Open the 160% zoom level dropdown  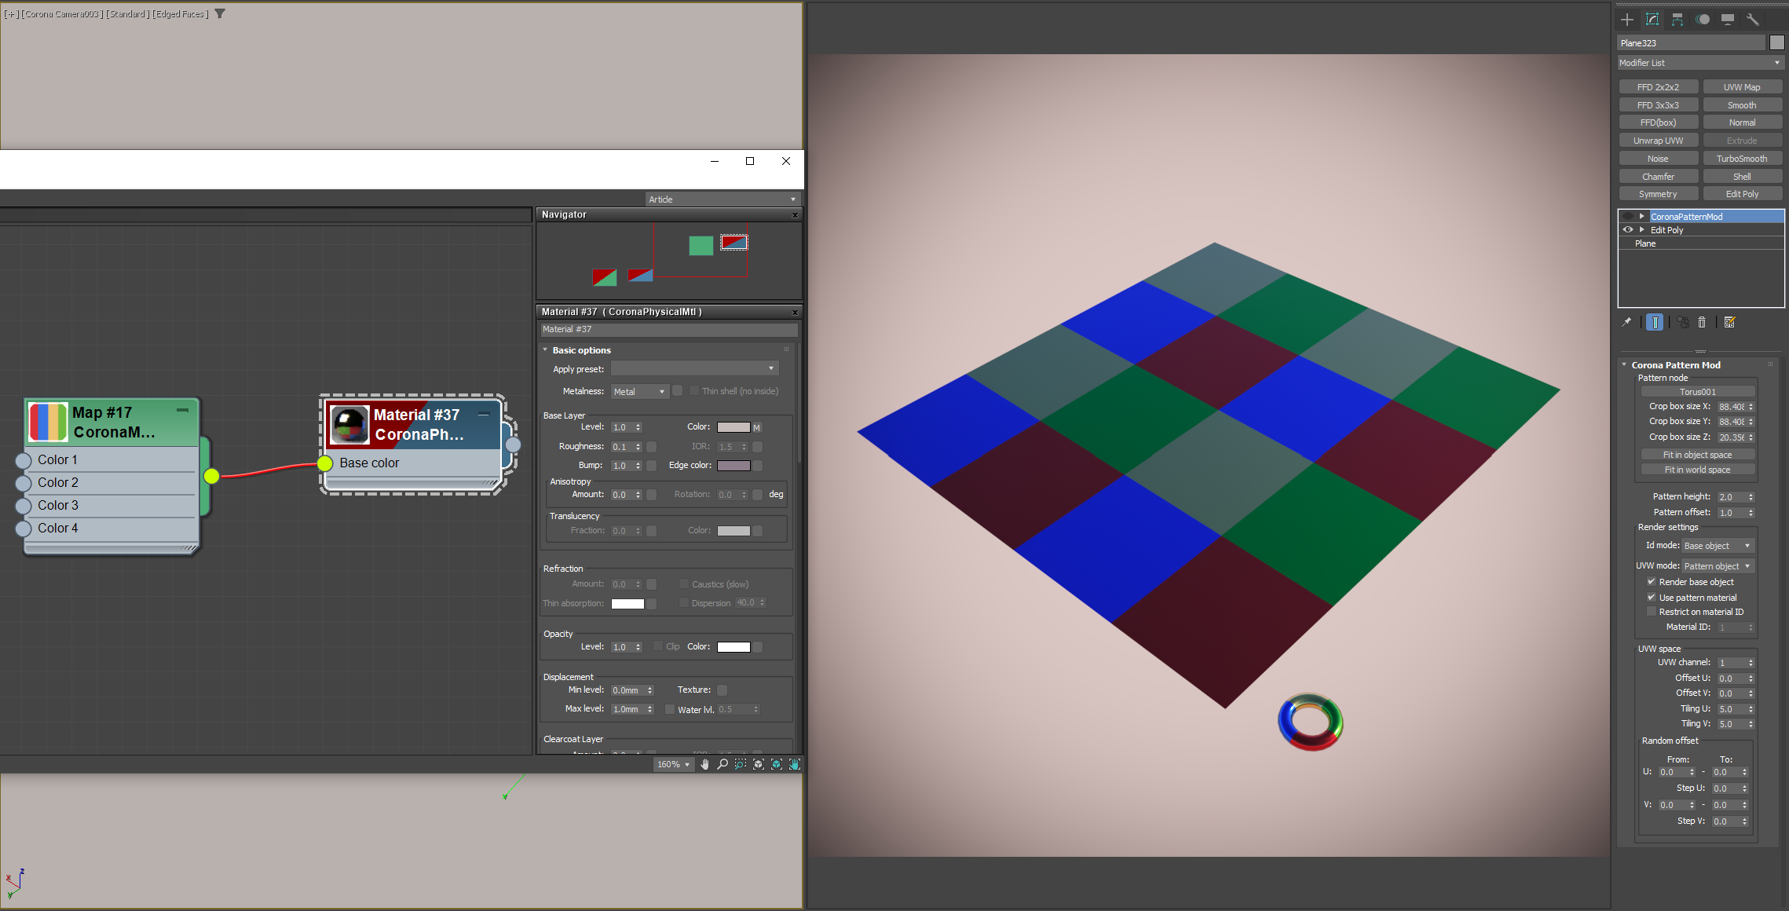[674, 764]
